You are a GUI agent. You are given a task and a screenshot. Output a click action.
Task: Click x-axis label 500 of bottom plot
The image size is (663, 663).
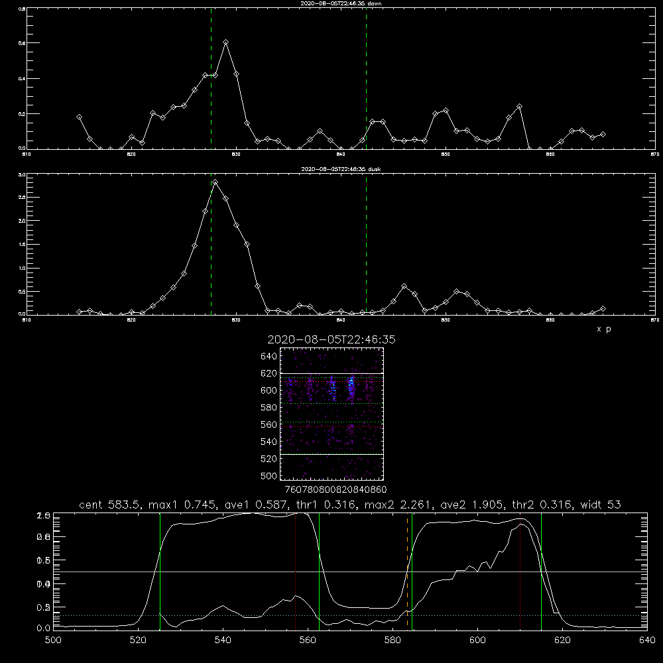tap(53, 640)
